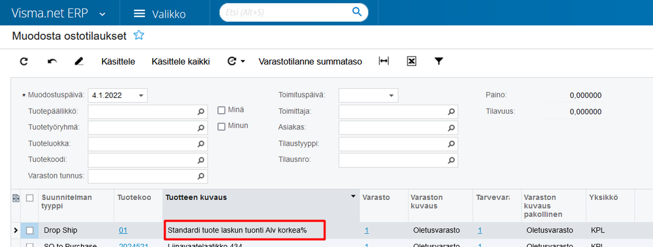
Task: Open the hamburger Valikko icon
Action: pyautogui.click(x=139, y=14)
